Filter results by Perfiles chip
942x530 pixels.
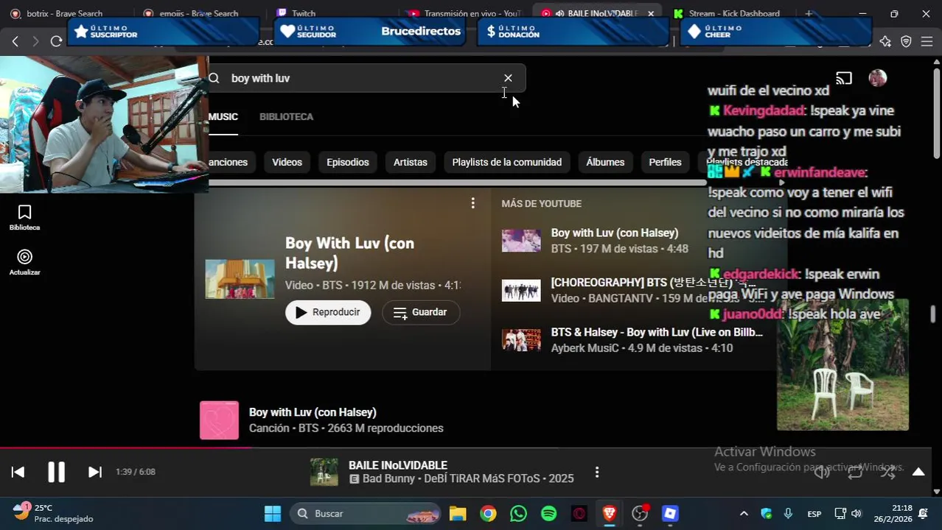(x=665, y=162)
